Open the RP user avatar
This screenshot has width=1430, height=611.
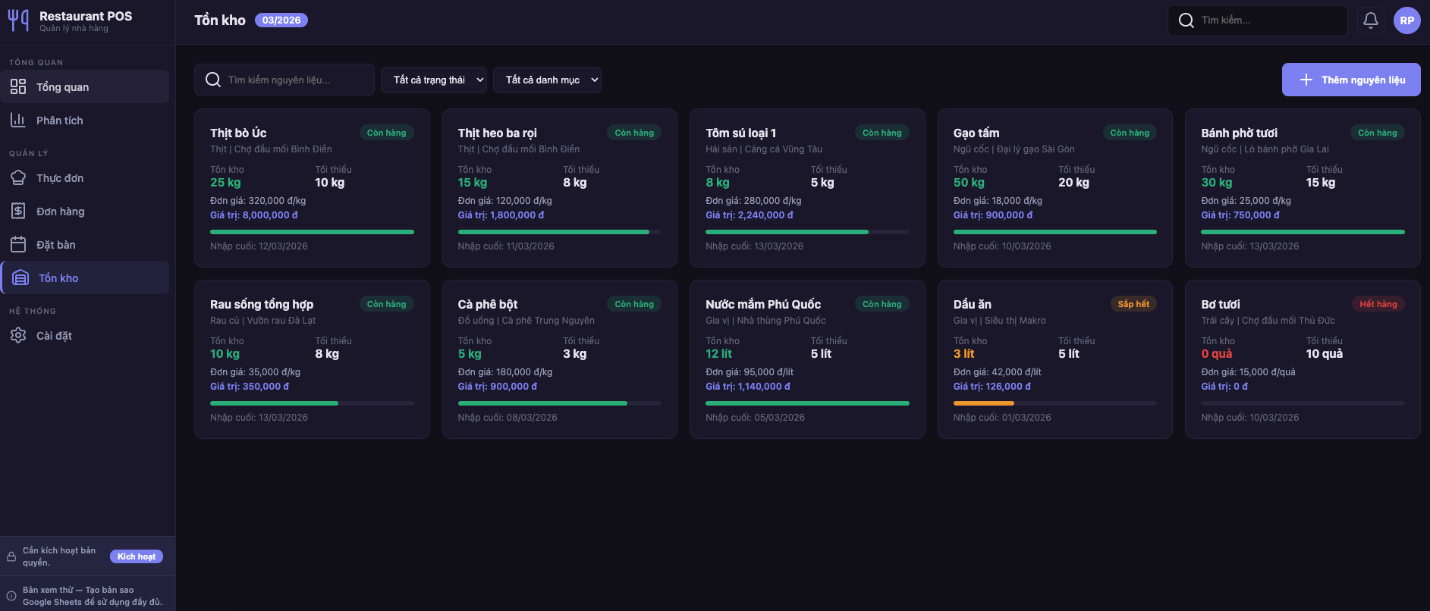point(1406,20)
